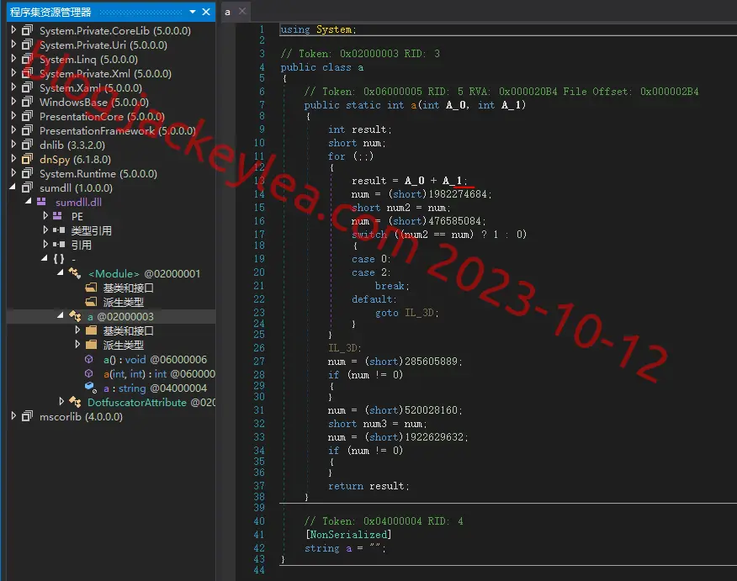Click the 引用 reference icon
This screenshot has height=581, width=737.
(x=59, y=245)
